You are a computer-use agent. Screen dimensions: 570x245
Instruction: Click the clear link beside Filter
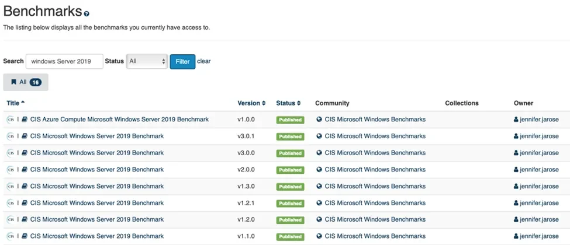(203, 61)
